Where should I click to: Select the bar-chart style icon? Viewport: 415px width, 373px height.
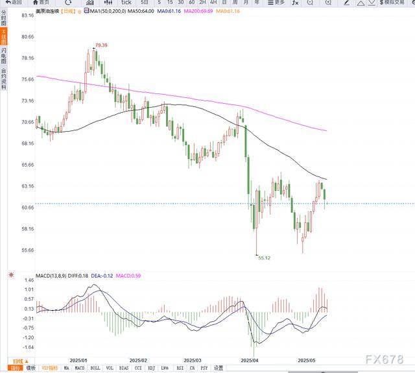[x=90, y=3]
